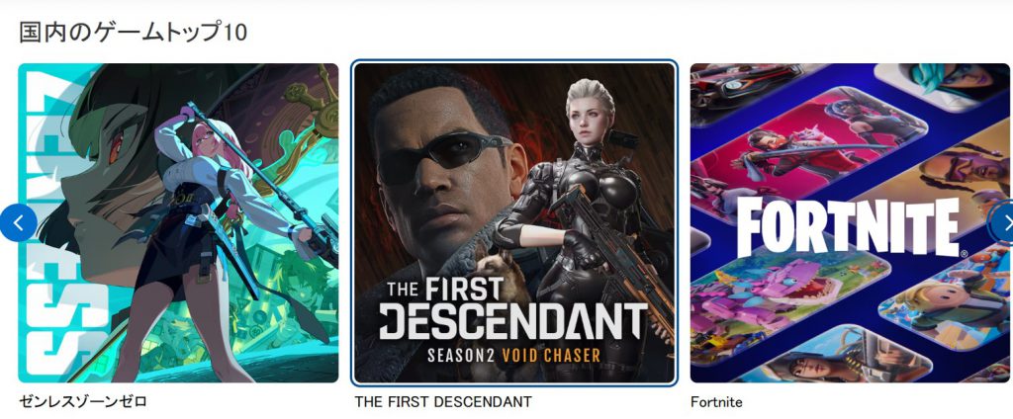
Task: Click THE FIRST DESCENDANT title text below cover
Action: [443, 402]
